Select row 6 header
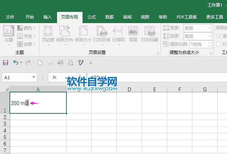The image size is (227, 154). pyautogui.click(x=5, y=143)
